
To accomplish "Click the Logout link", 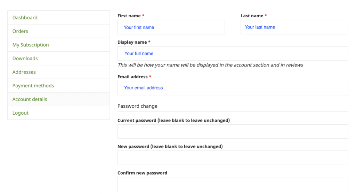I will coord(21,113).
